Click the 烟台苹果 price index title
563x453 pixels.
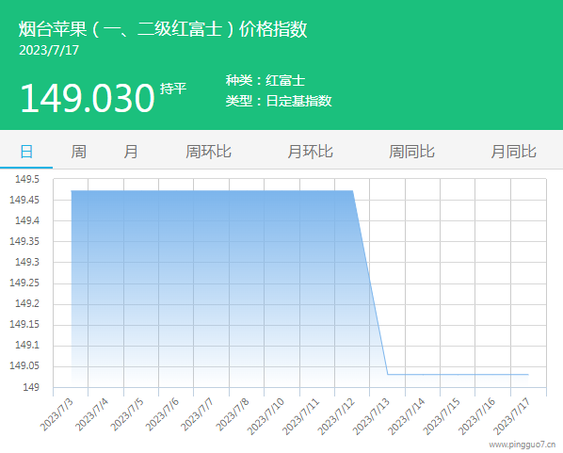[163, 29]
